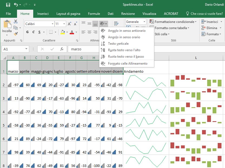Toggle bold formatting with the G button
This screenshot has width=225, height=168.
pos(27,32)
